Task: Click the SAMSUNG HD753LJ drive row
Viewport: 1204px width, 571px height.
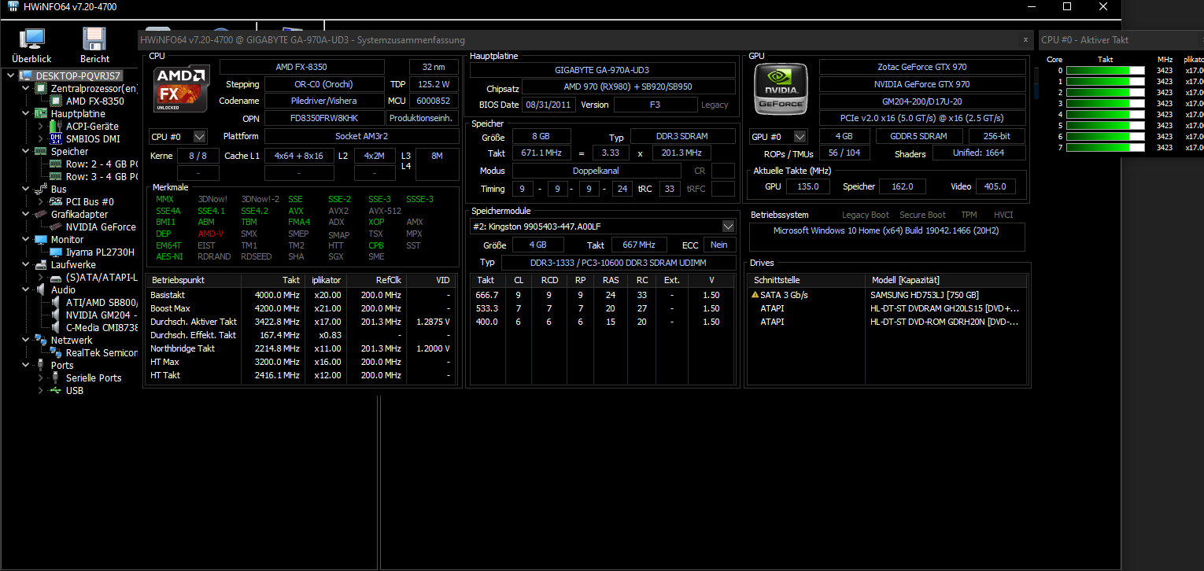Action: coord(887,295)
